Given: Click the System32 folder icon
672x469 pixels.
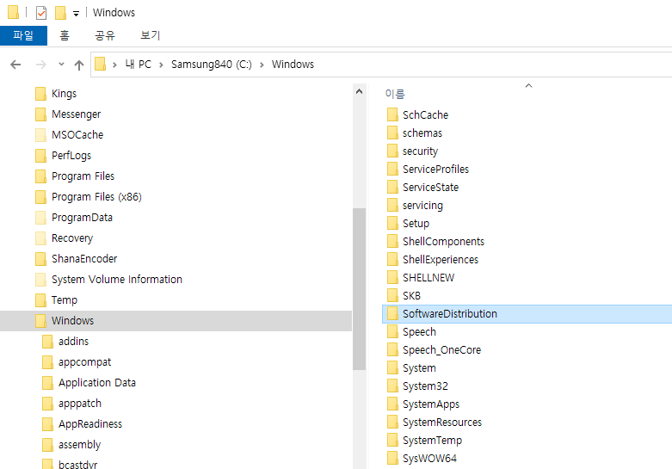Looking at the screenshot, I should 392,386.
